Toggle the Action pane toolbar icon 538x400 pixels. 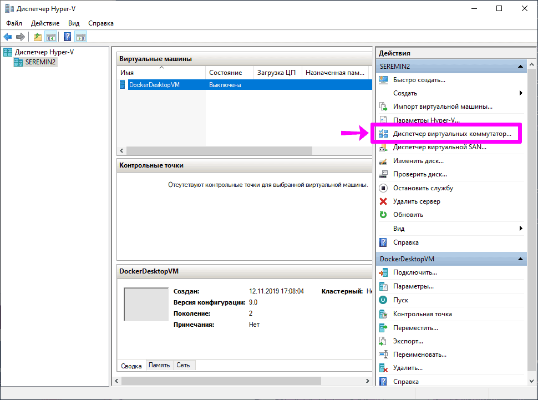click(81, 37)
